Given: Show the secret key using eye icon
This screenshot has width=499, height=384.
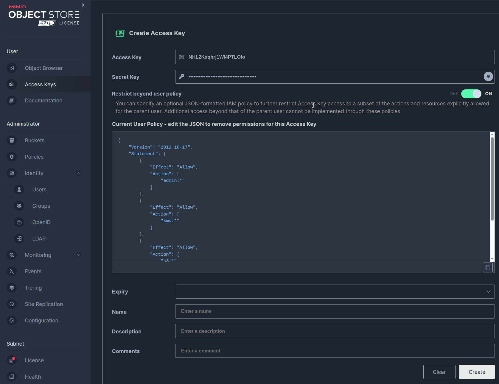Looking at the screenshot, I should [488, 77].
